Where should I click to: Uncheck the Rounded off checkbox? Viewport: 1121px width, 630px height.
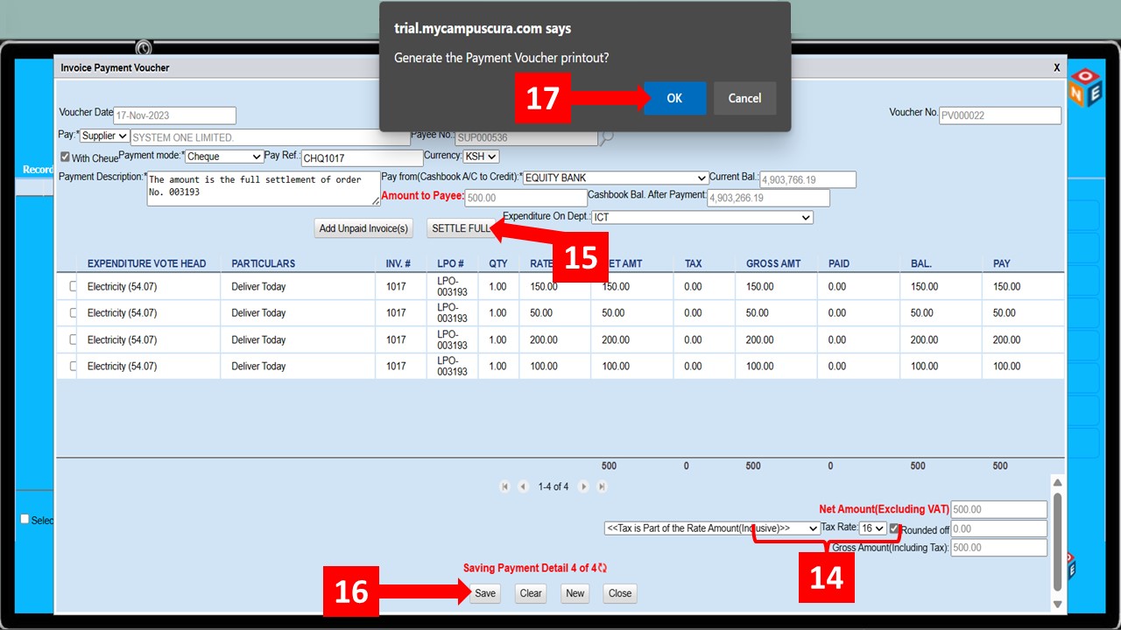click(x=894, y=529)
